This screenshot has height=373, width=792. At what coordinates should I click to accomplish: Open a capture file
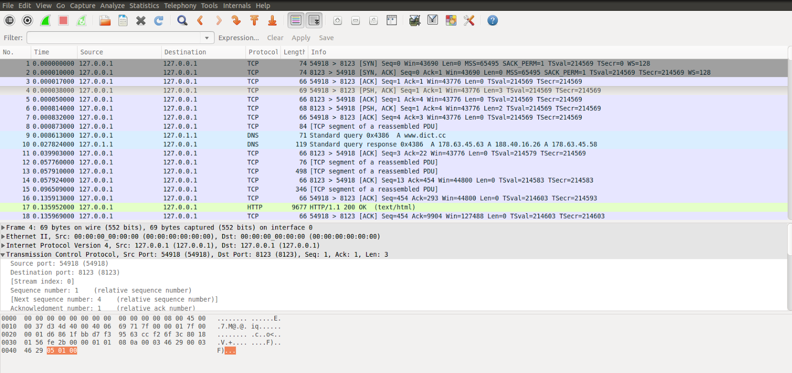coord(105,20)
